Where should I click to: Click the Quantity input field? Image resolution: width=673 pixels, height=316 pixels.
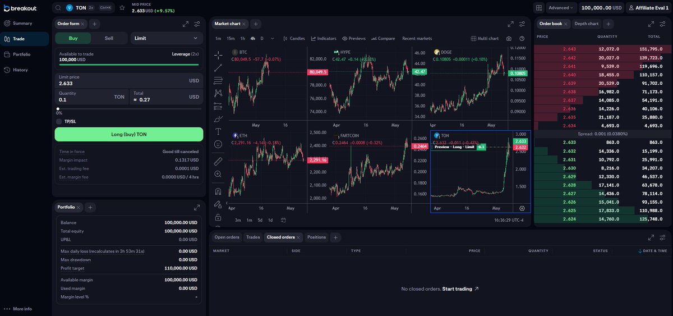click(x=92, y=97)
